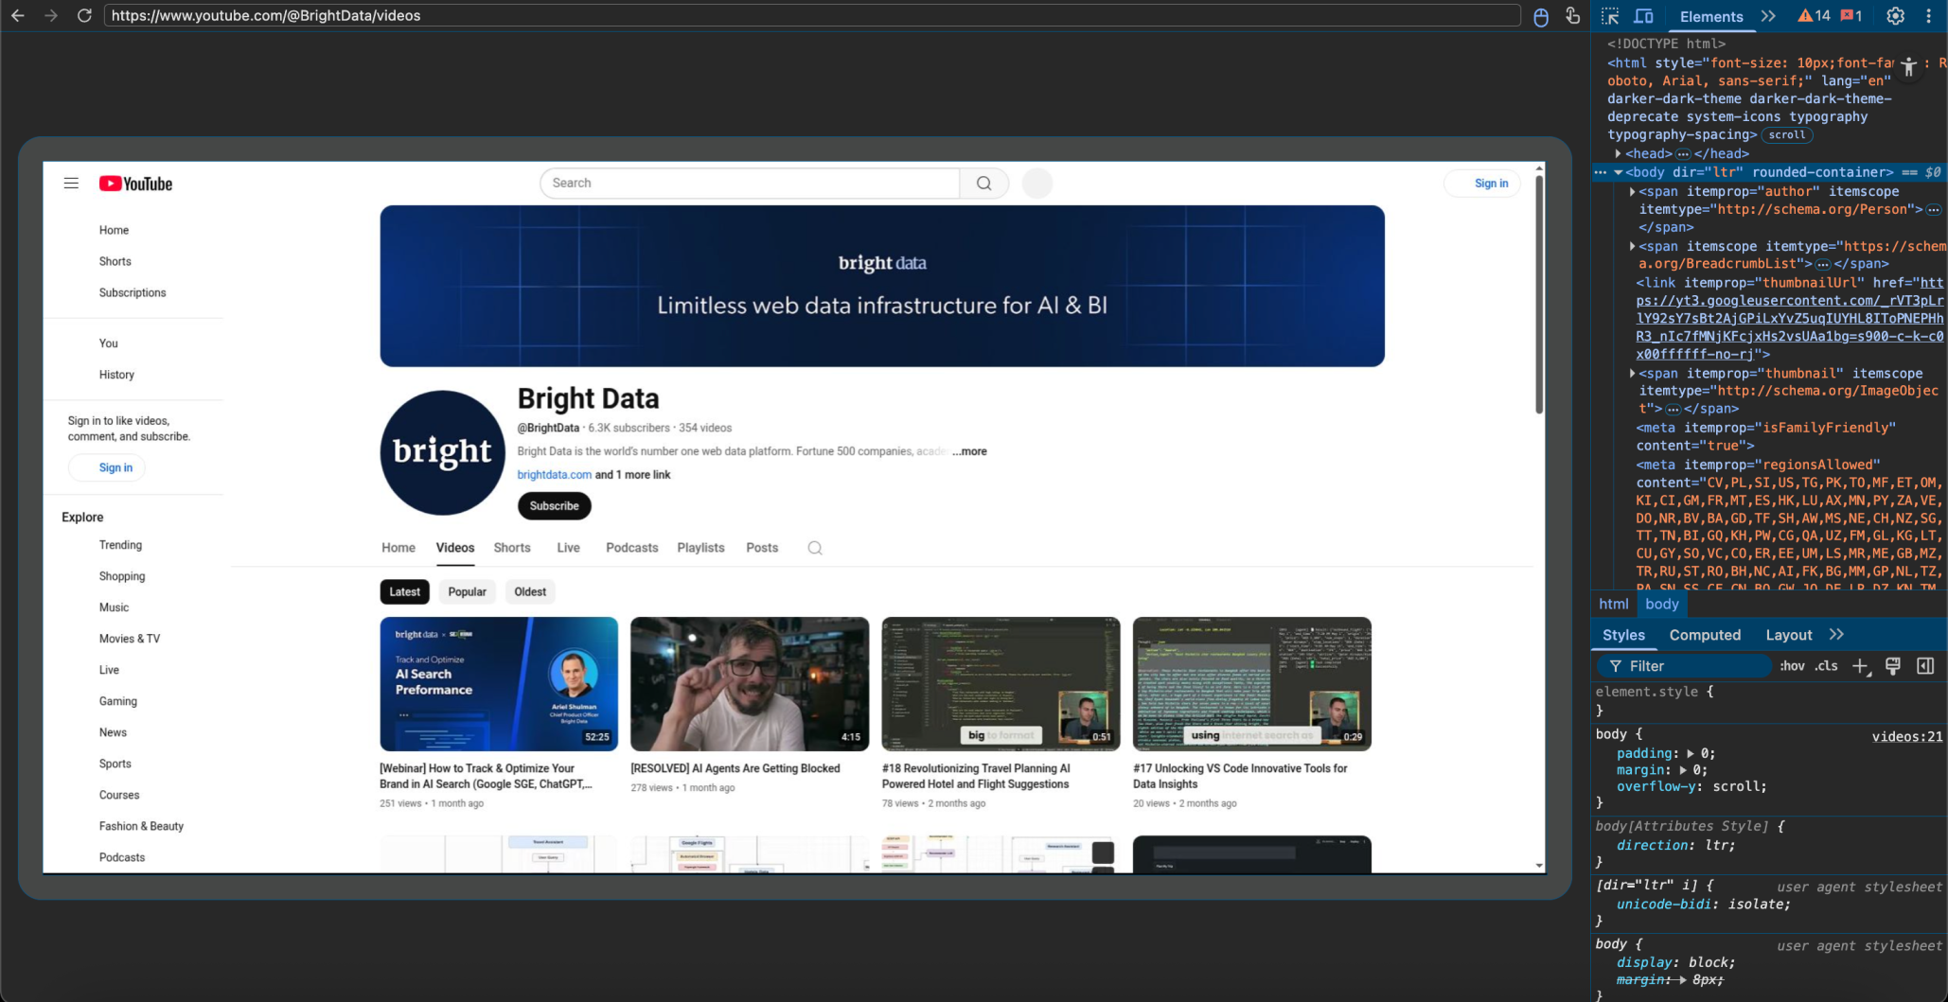
Task: Select the inspect element tool
Action: click(x=1609, y=16)
